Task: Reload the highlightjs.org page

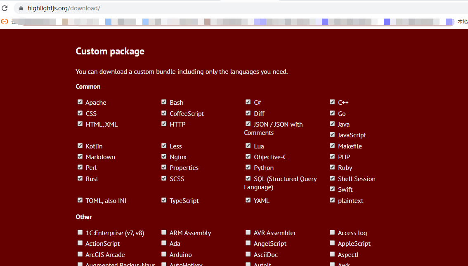Action: click(5, 8)
